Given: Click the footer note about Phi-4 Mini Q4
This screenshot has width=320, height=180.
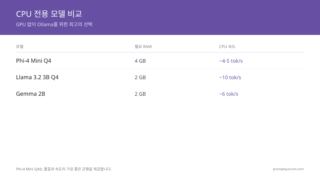Looking at the screenshot, I should (x=64, y=169).
